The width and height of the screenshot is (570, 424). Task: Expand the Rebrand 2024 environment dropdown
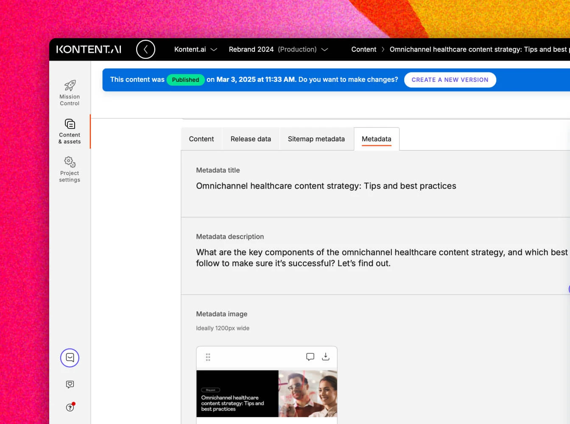coord(278,49)
